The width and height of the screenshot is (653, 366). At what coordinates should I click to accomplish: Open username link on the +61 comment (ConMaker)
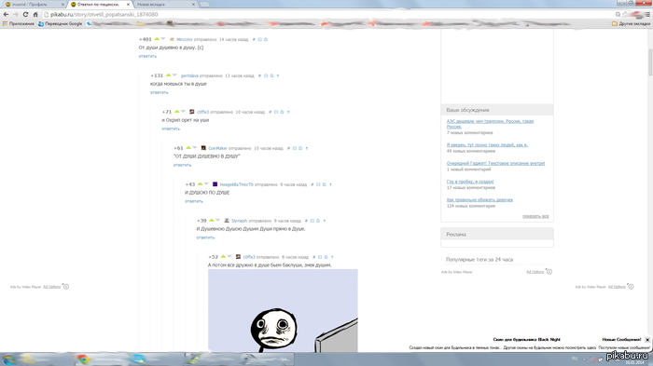click(217, 148)
